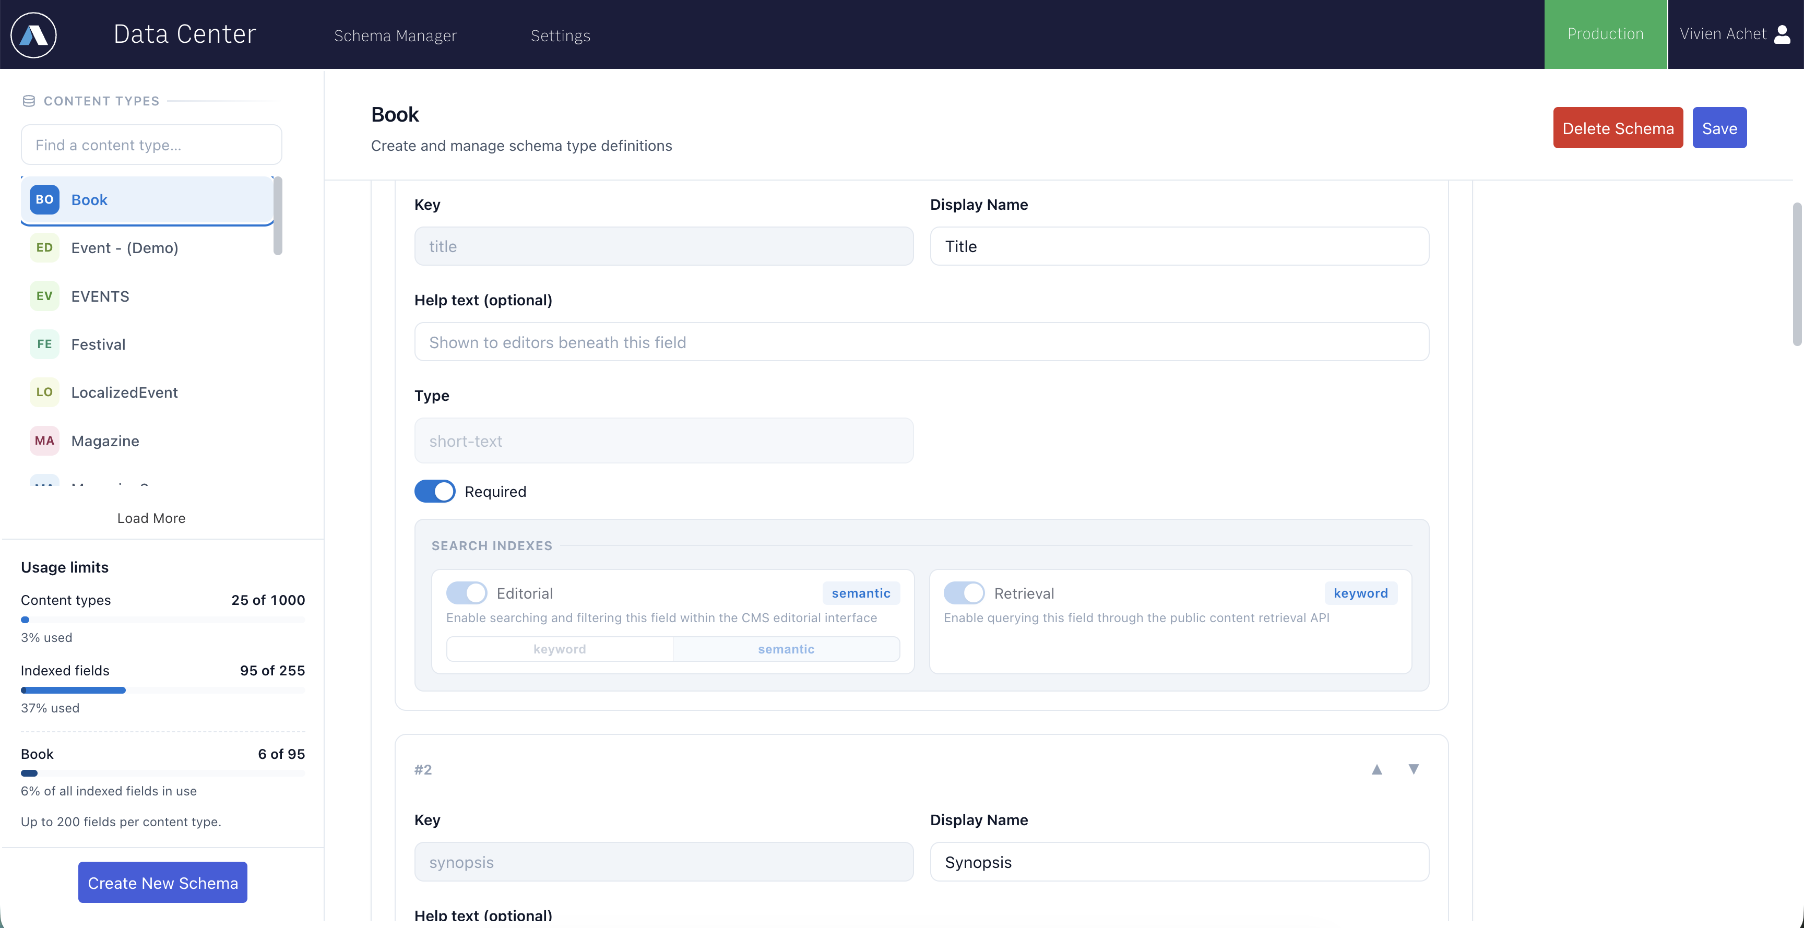Screen dimensions: 1804x928
Task: Toggle the Retrieval search index switch
Action: tap(964, 593)
